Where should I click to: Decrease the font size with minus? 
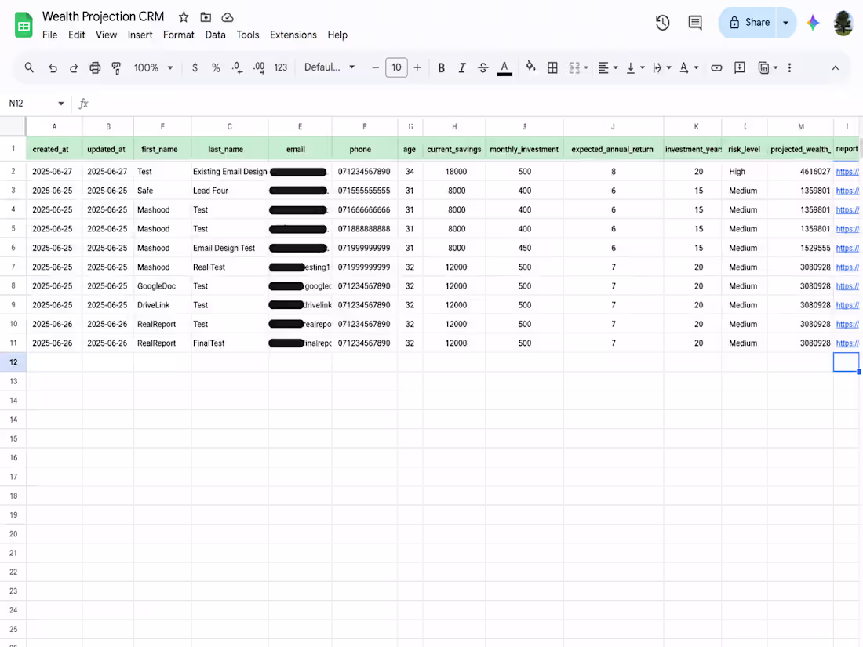(x=375, y=67)
